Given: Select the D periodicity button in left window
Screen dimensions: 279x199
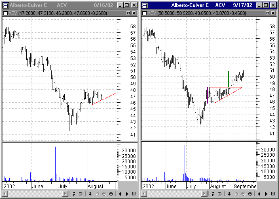Looking at the screenshot, I should 80,194.
